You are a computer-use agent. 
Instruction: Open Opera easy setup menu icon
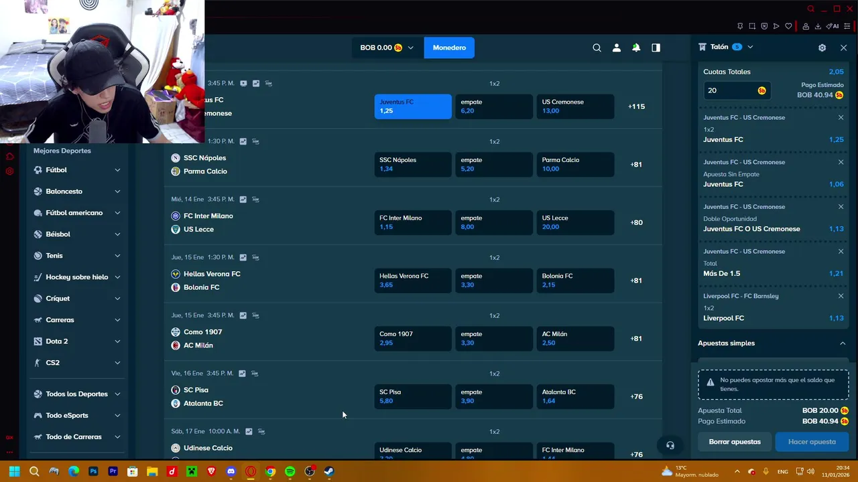(849, 26)
